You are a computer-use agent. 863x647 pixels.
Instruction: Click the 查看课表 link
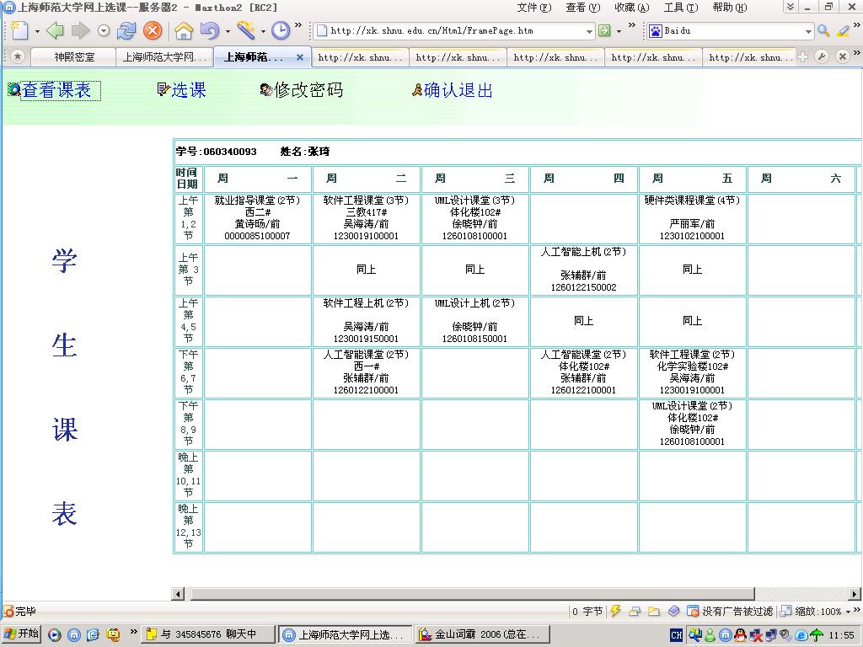56,90
